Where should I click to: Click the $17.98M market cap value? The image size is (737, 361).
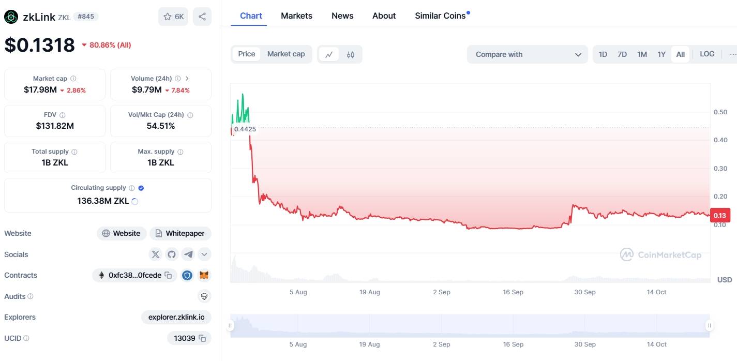pos(40,90)
